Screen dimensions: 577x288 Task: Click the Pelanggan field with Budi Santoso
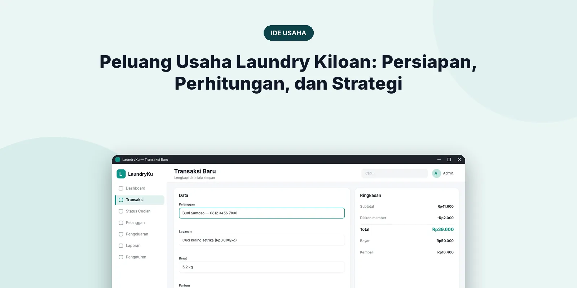pos(262,213)
